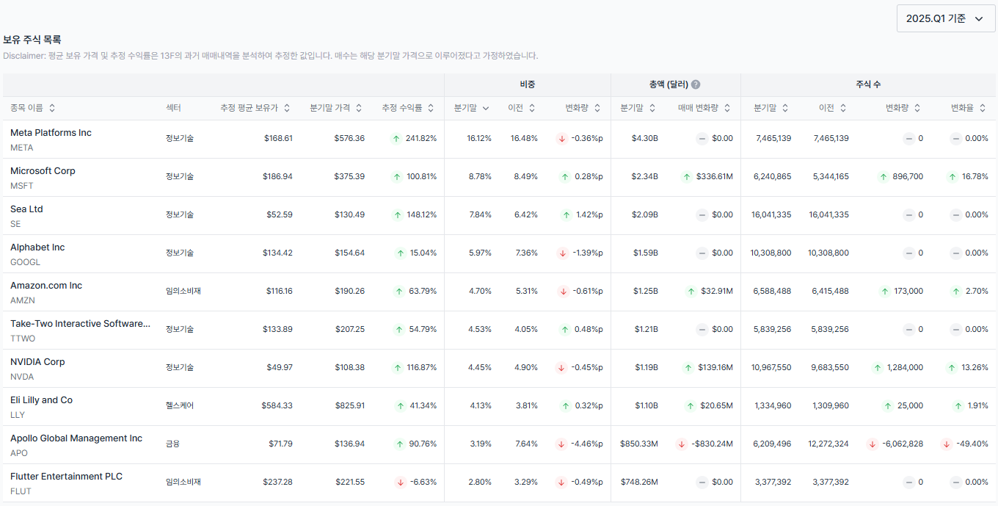Click Meta's 분기말 가격 $576.36
This screenshot has height=506, width=998.
point(349,138)
